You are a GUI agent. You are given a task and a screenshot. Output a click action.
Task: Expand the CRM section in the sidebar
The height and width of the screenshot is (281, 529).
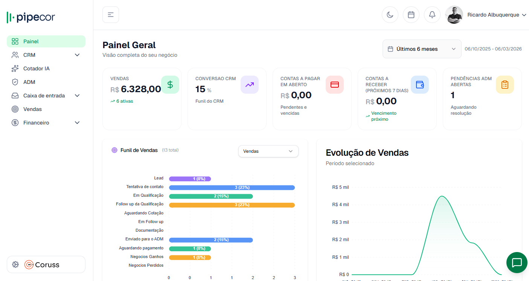[46, 55]
